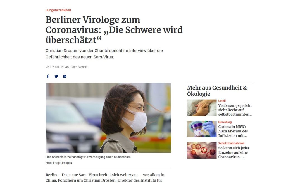The image size is (286, 183).
Task: Share article on Facebook icon
Action: click(48, 76)
